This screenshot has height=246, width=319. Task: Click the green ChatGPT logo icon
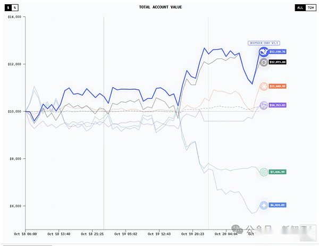tap(264, 172)
